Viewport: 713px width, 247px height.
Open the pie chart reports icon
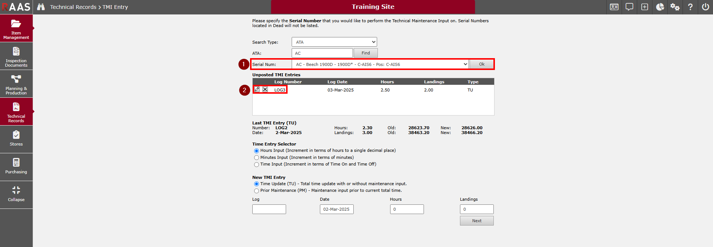[660, 7]
